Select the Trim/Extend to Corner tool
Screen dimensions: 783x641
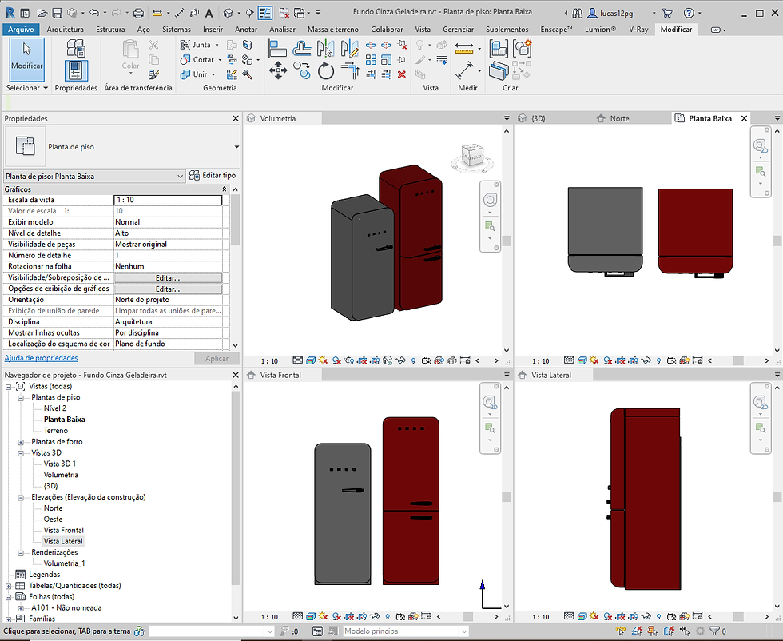(350, 70)
